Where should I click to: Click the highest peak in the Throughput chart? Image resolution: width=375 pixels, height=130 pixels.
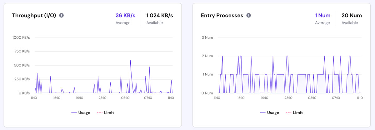[130, 60]
